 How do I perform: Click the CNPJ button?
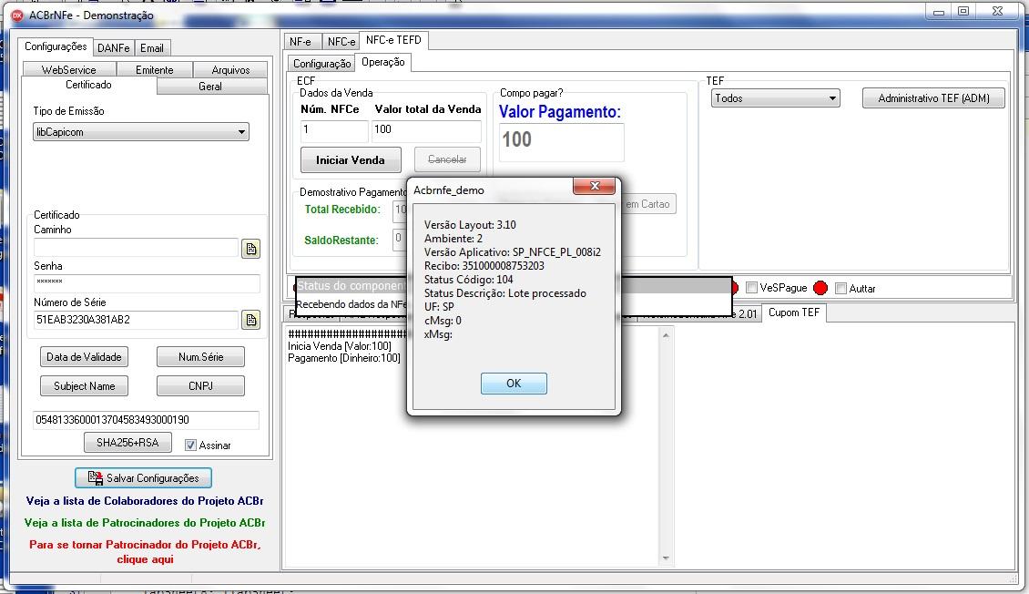point(201,386)
